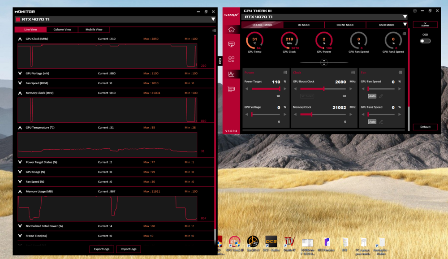
Task: Click the Default reset button
Action: [x=425, y=127]
